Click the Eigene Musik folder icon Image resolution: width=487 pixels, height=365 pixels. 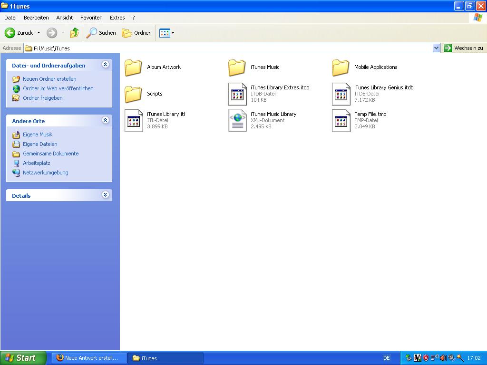(16, 134)
